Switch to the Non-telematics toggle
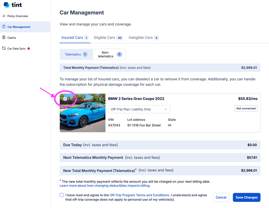This screenshot has width=269, height=208. [x=109, y=54]
